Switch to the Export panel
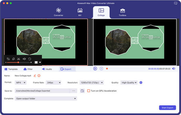 67,69
